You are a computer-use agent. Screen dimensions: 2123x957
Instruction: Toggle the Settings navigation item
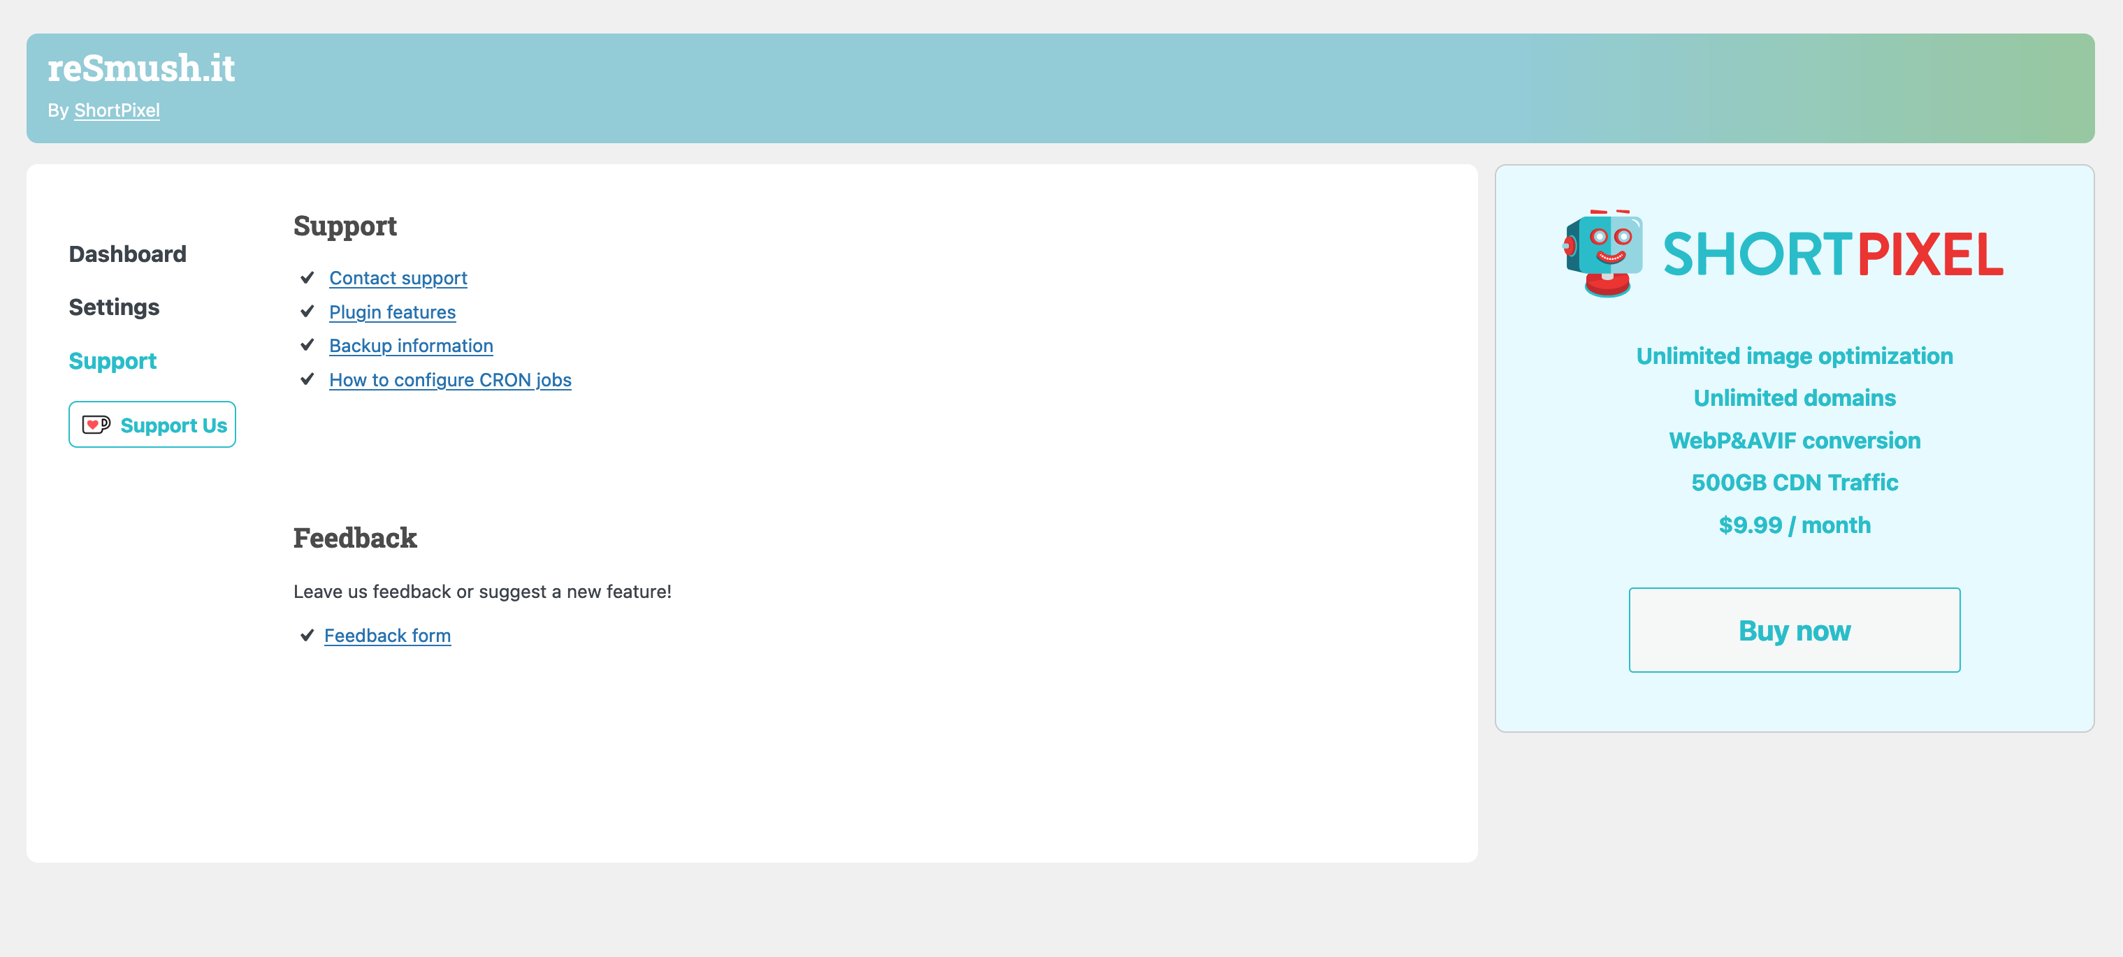point(114,307)
